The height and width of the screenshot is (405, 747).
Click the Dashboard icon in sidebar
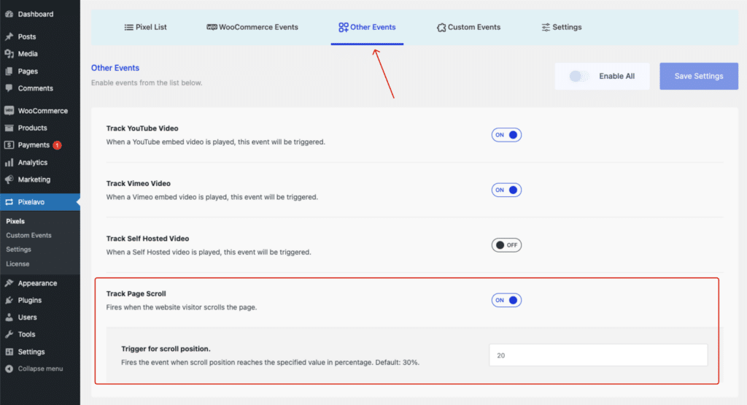9,14
